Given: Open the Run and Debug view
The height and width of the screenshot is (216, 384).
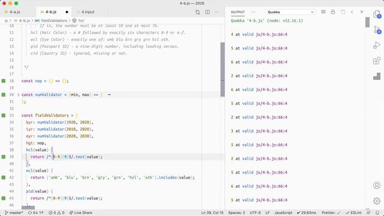Looking at the screenshot, I should [377, 45].
